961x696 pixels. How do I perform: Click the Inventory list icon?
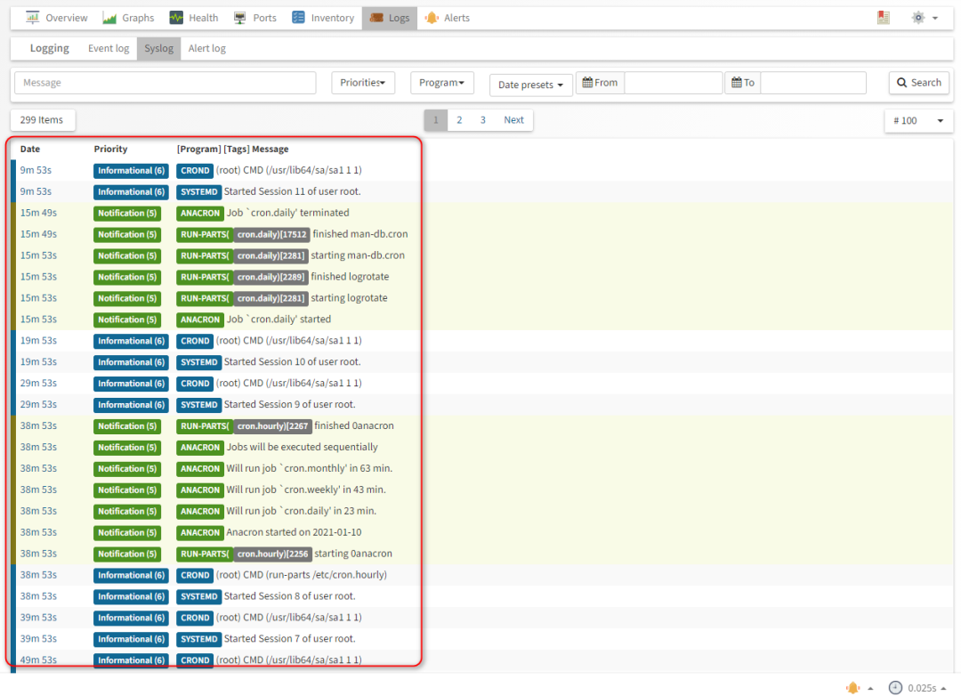tap(298, 18)
